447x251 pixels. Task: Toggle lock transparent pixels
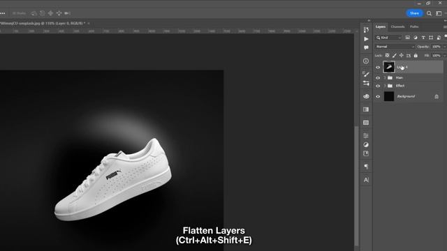tap(387, 55)
